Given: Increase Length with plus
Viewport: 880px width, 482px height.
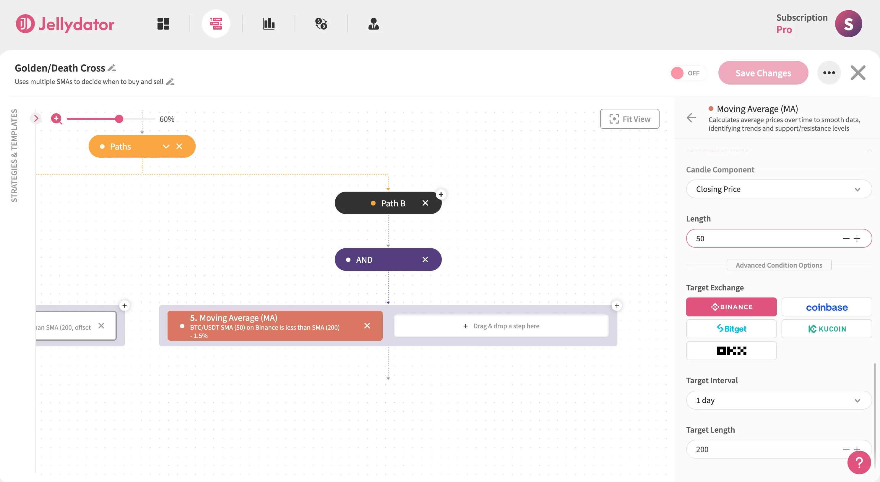Looking at the screenshot, I should (x=857, y=238).
